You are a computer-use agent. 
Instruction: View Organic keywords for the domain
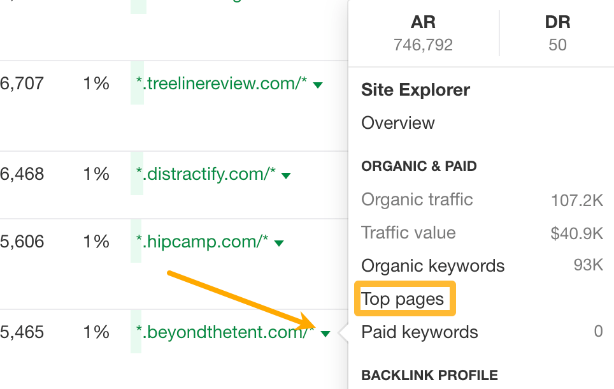click(x=433, y=265)
